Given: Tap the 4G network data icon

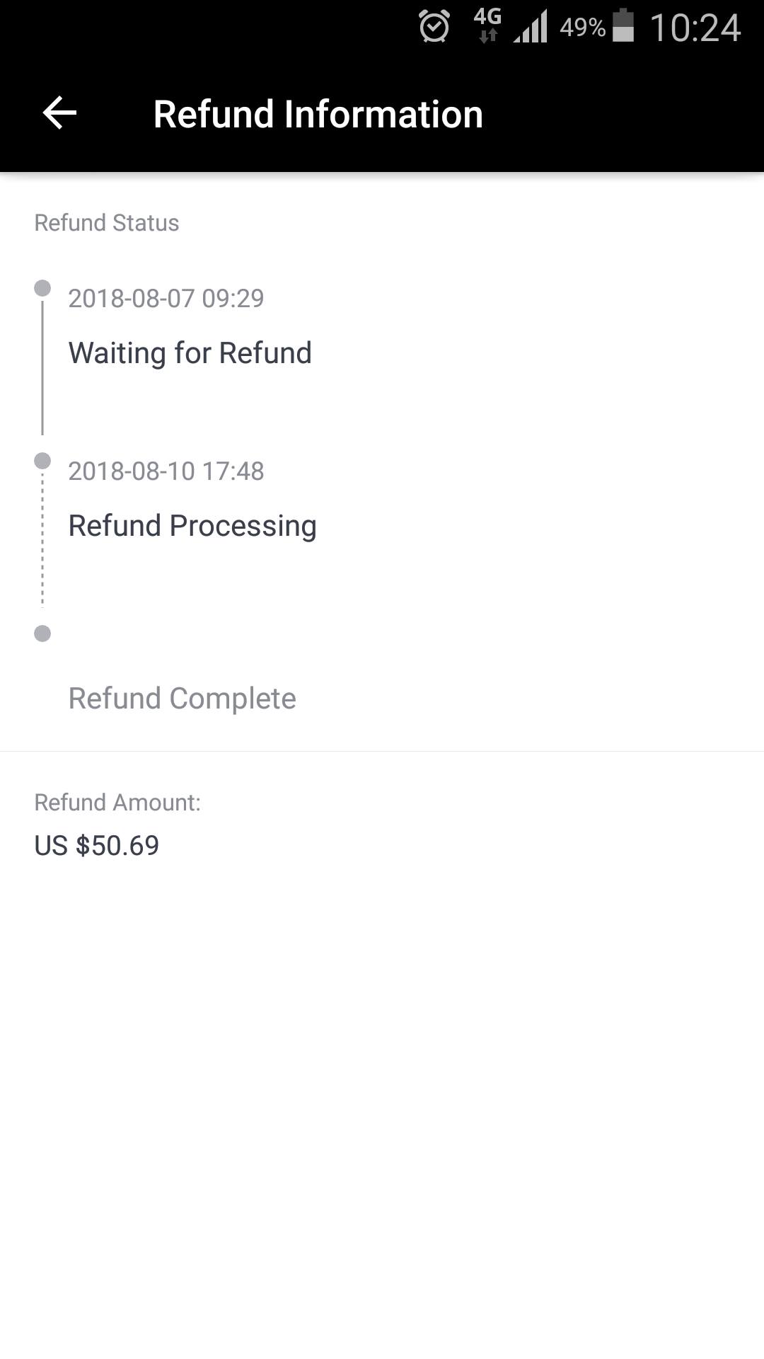Looking at the screenshot, I should pos(487,25).
